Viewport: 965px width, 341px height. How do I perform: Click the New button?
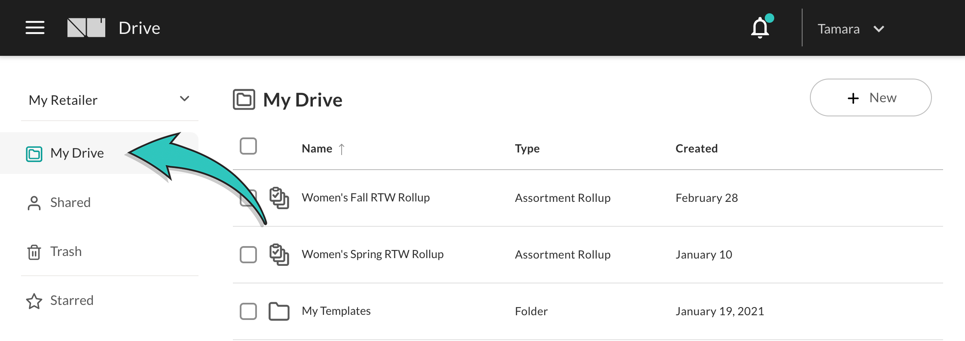point(871,97)
